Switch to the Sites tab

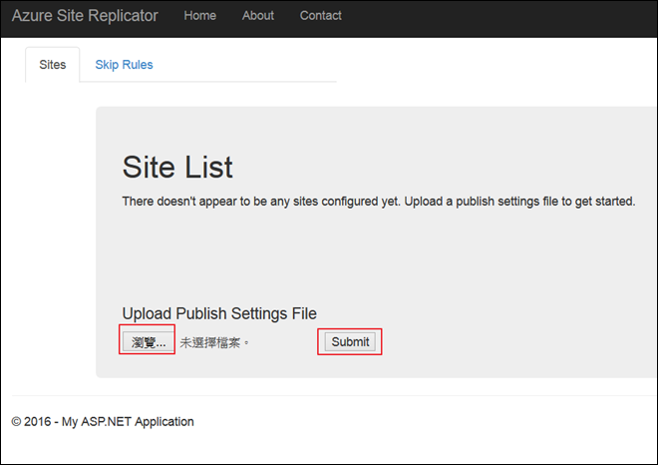pyautogui.click(x=52, y=65)
